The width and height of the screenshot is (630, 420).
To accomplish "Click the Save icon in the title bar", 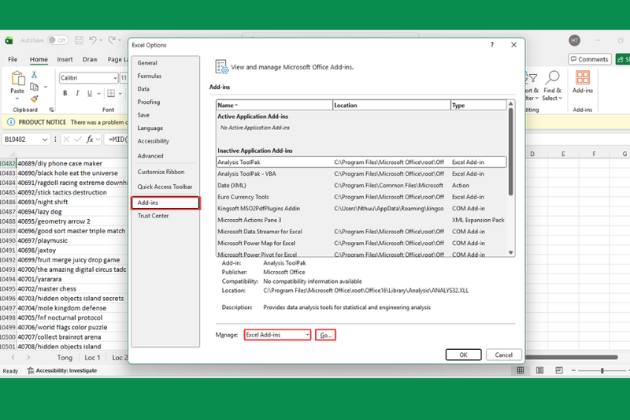I will tap(79, 40).
